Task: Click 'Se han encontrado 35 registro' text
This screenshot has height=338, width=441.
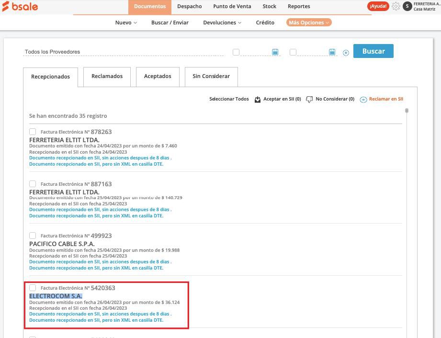Action: point(68,116)
